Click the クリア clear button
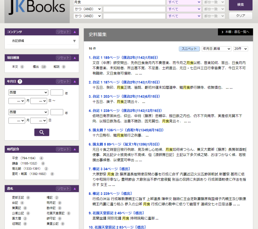This screenshot has height=229, width=258. 240,16
